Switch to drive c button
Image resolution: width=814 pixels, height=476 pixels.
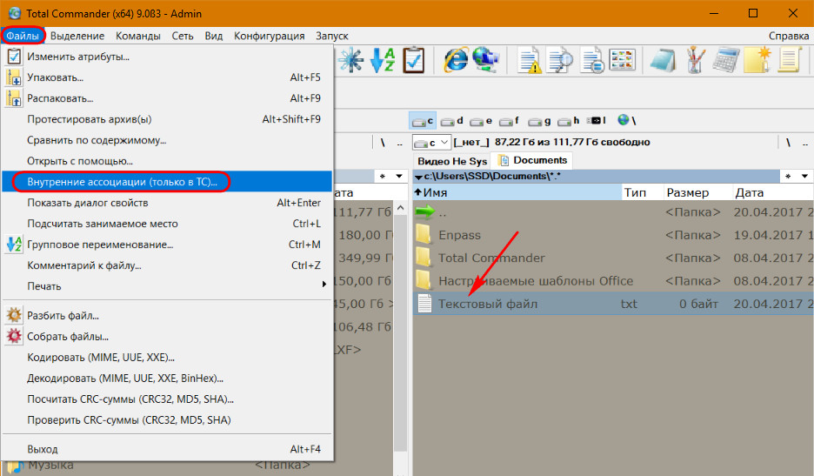click(x=423, y=121)
